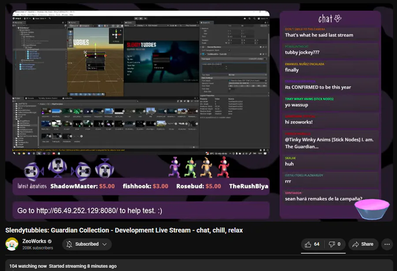Screen dimensions: 397x271
Task: Open the Unity global search magnifier icon
Action: click(x=254, y=19)
